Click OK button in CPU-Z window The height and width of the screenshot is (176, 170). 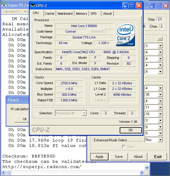[x=131, y=130]
